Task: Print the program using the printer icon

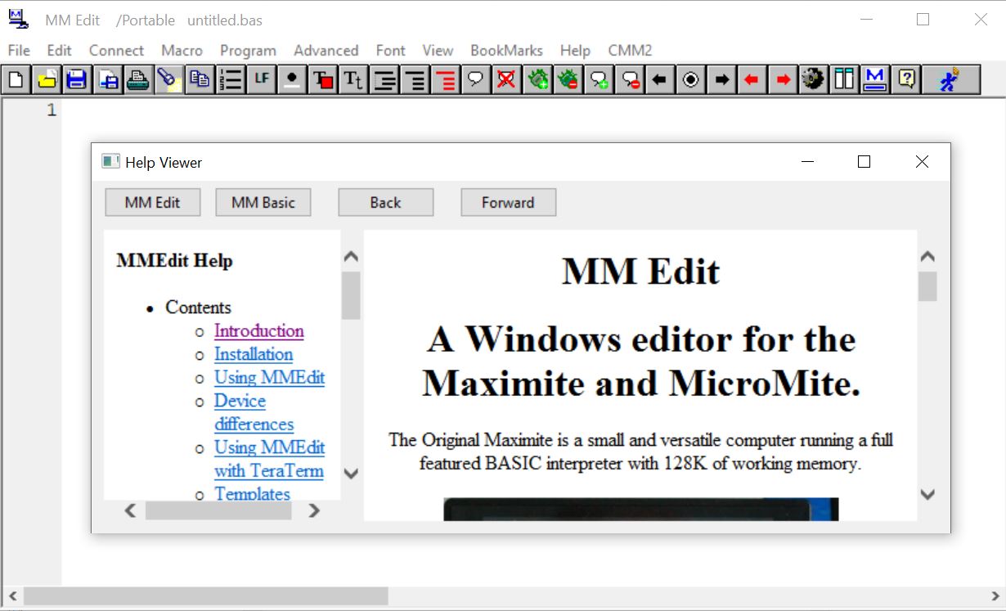Action: 138,79
